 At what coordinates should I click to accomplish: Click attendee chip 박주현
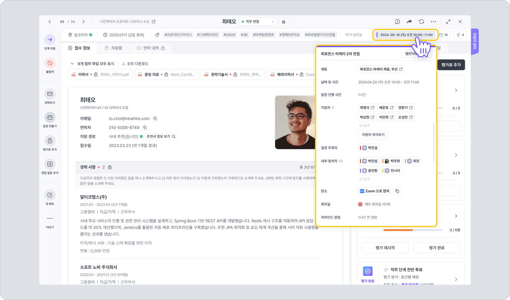[391, 161]
